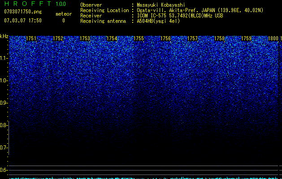Click the 1752 time marker
This screenshot has width=282, height=179.
(x=58, y=38)
